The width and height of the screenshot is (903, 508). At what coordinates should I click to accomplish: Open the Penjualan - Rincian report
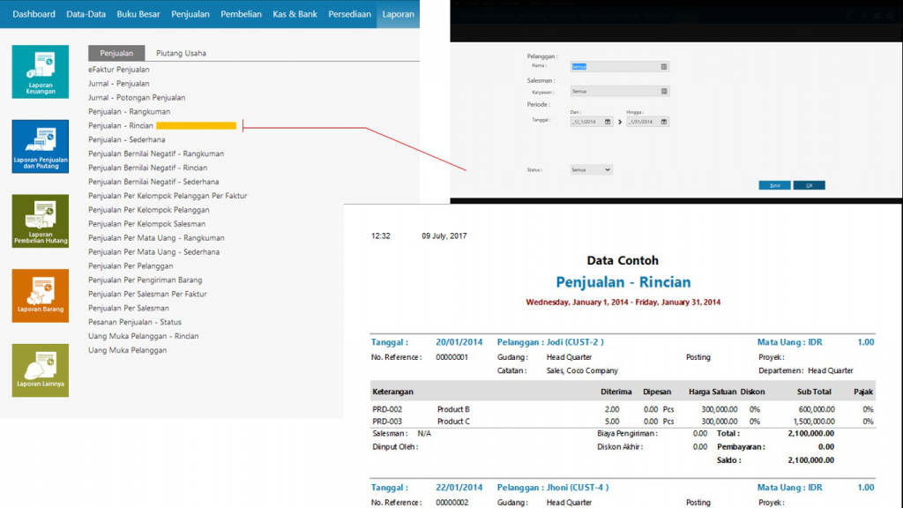(127, 126)
